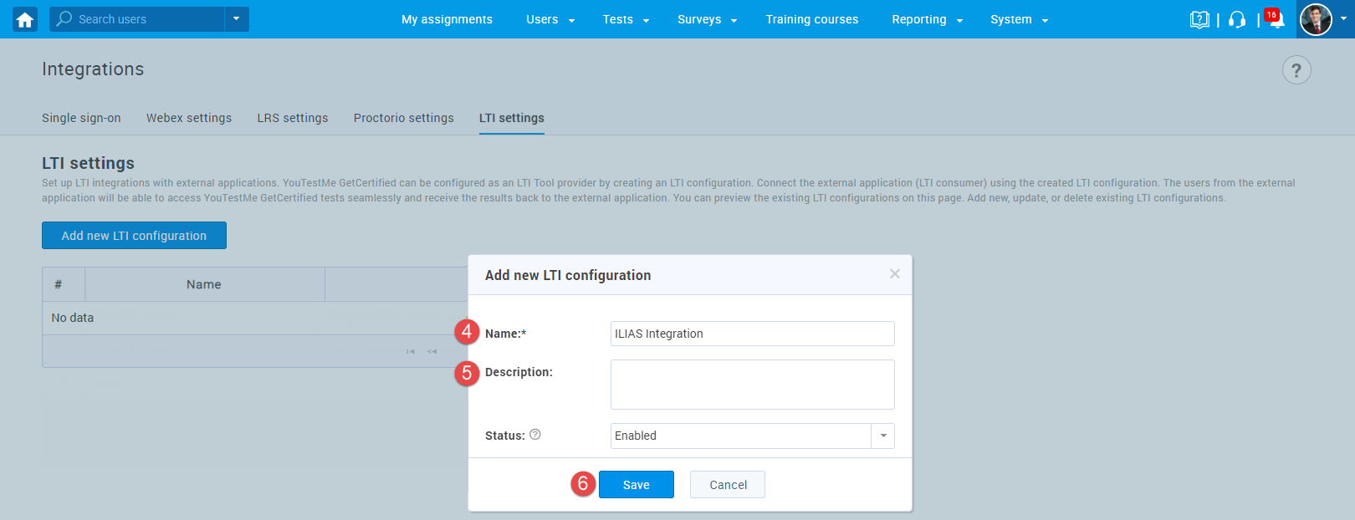Open the Reporting menu

pyautogui.click(x=927, y=19)
